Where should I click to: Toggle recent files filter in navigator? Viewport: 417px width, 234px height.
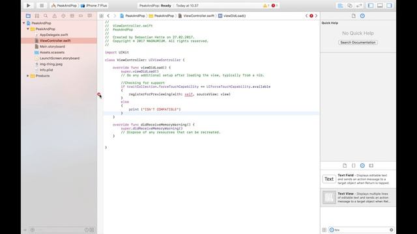point(87,230)
